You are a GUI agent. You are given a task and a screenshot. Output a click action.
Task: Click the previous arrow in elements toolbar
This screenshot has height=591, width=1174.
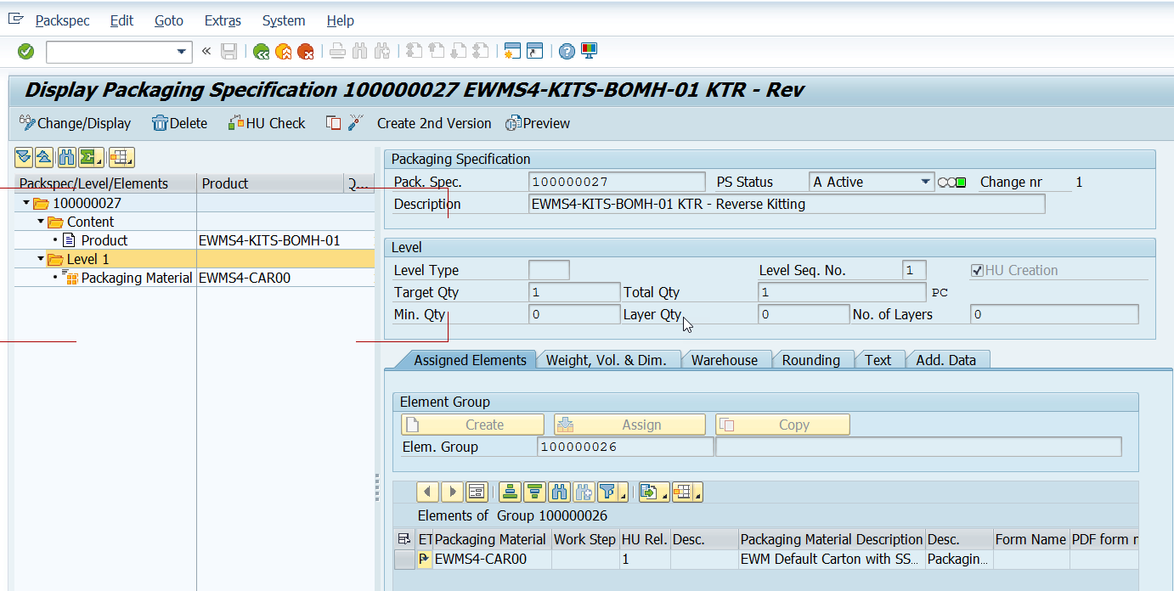[428, 492]
